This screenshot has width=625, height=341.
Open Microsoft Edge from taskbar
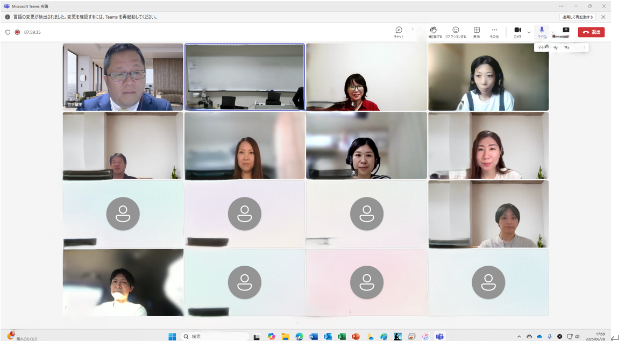[300, 337]
